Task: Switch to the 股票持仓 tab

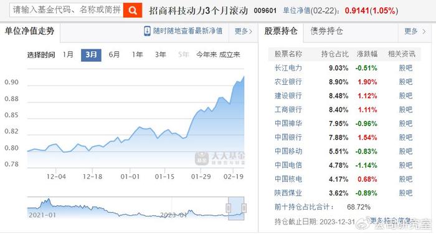Action: point(281,31)
